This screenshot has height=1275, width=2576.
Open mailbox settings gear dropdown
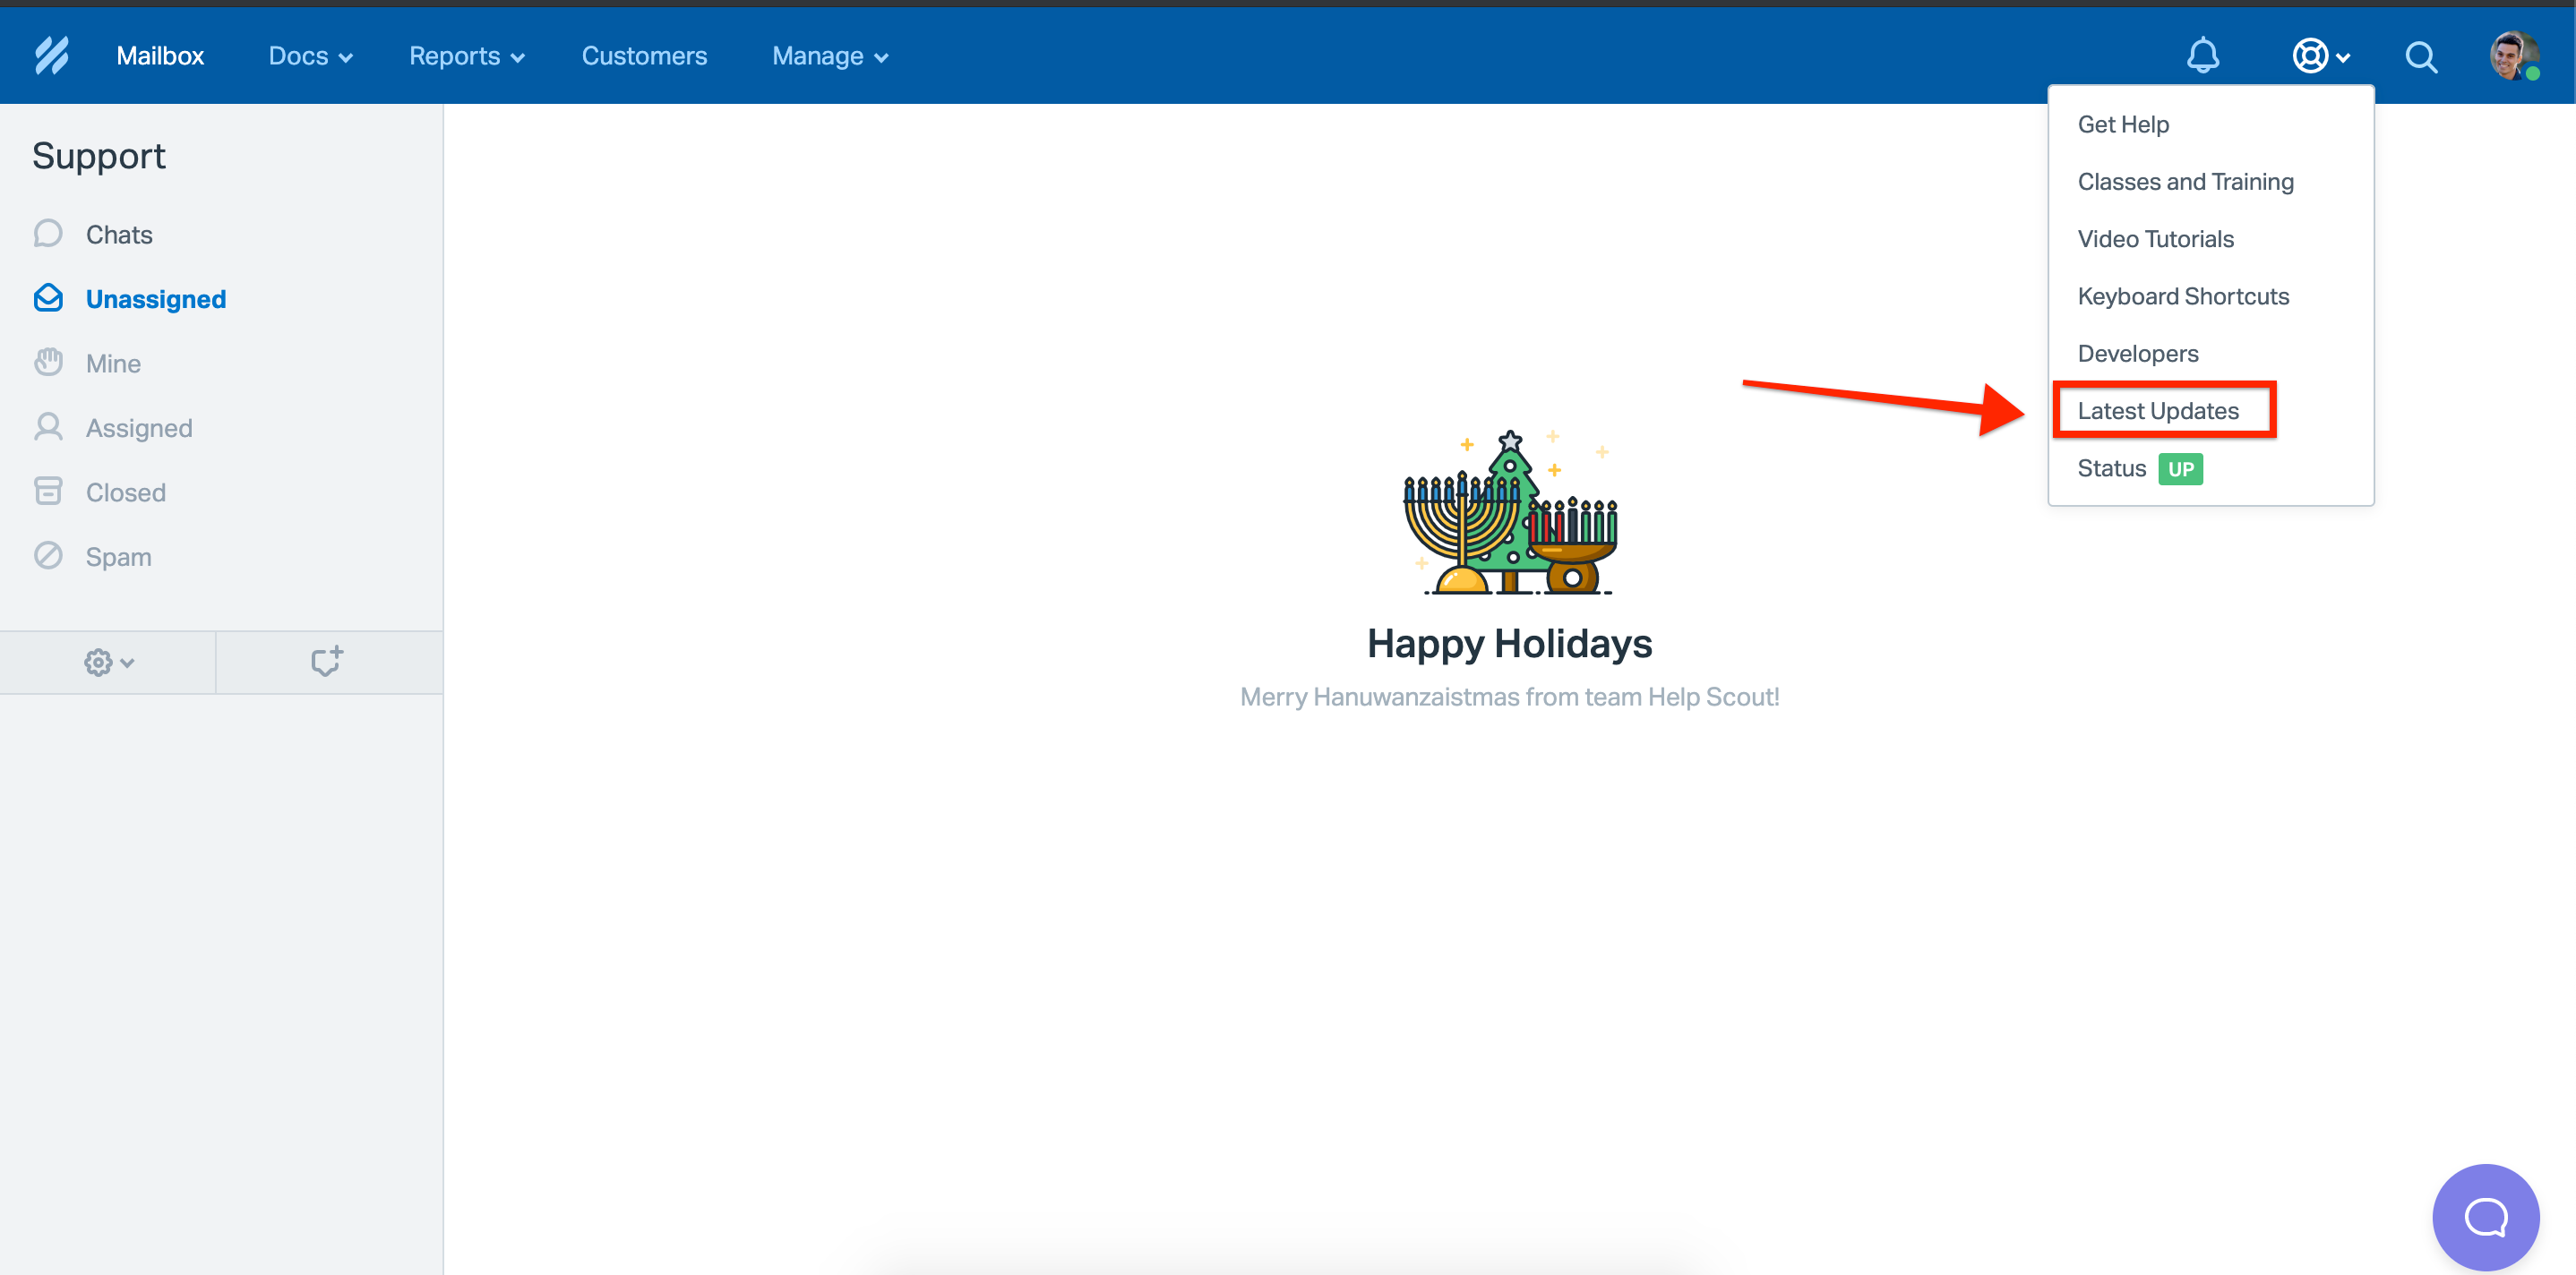click(108, 662)
